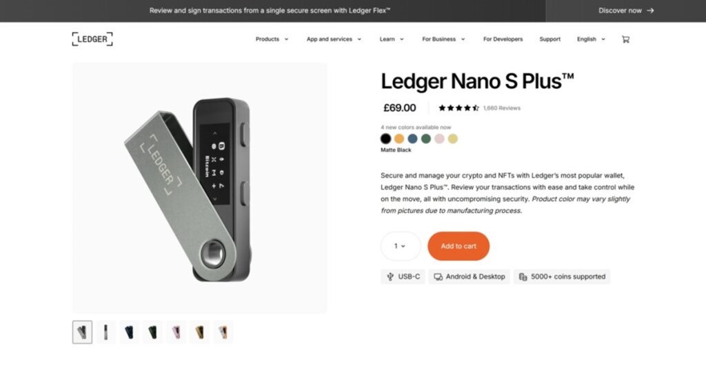View the second product thumbnail
706x373 pixels.
[105, 332]
